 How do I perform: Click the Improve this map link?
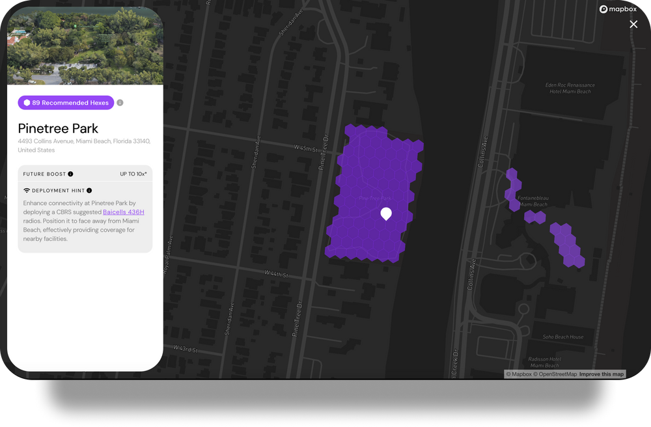[x=601, y=374]
